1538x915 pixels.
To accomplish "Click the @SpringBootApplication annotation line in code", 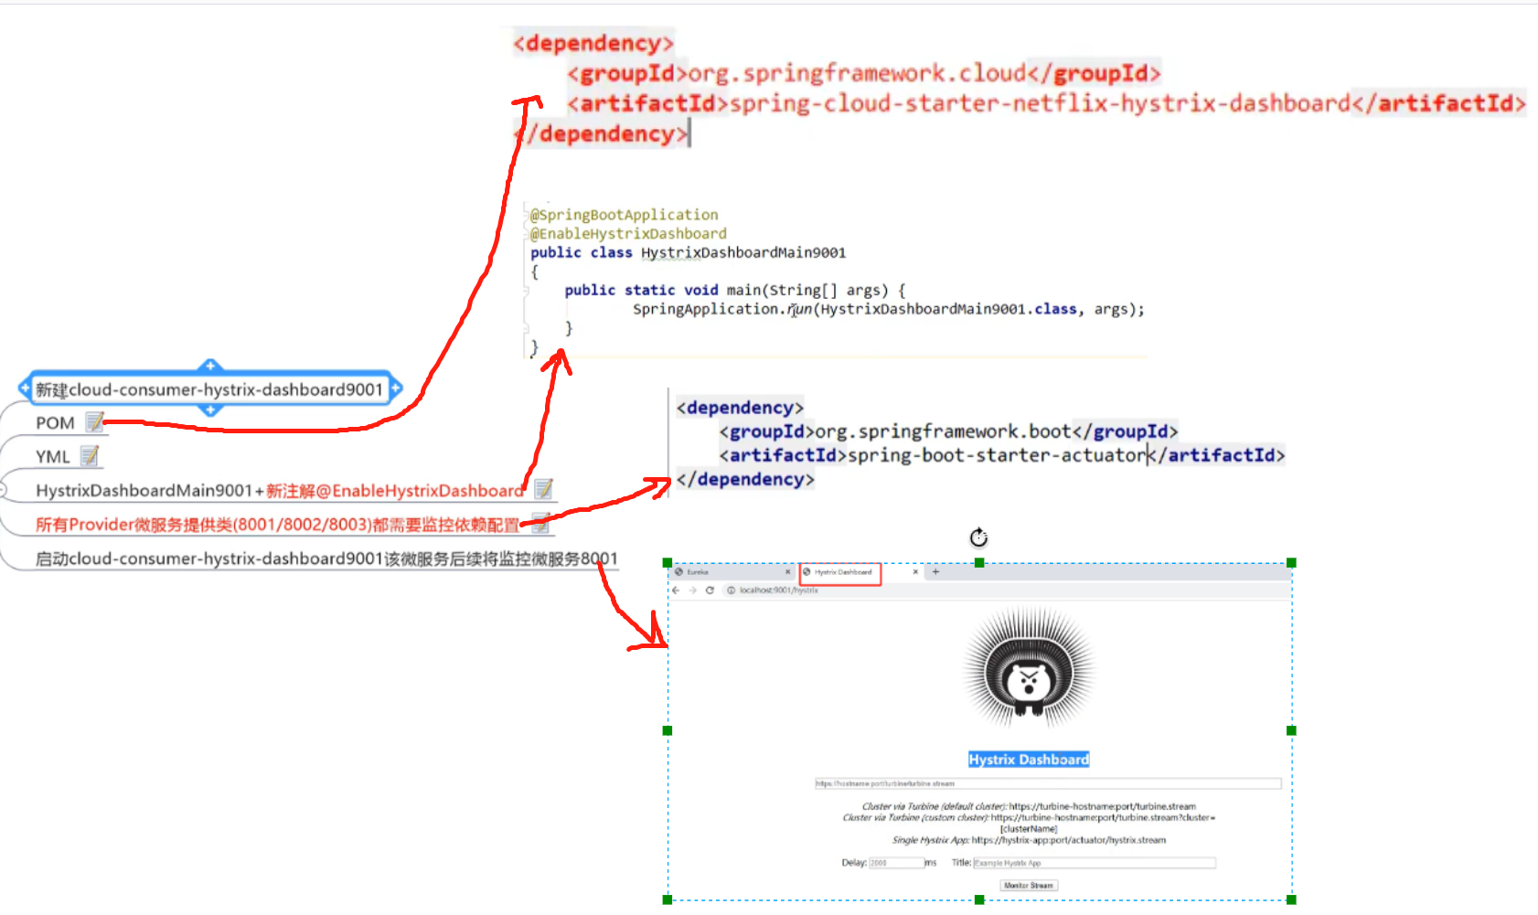I will point(625,215).
